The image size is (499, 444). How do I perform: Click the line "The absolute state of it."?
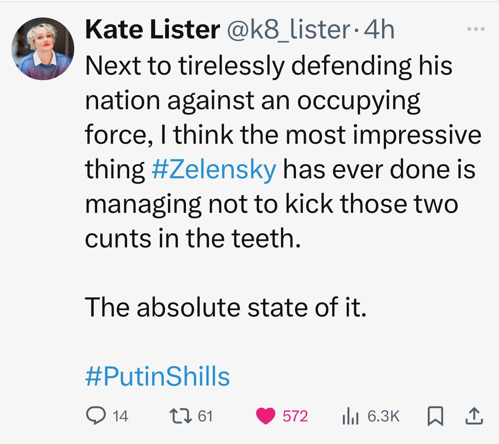[226, 308]
